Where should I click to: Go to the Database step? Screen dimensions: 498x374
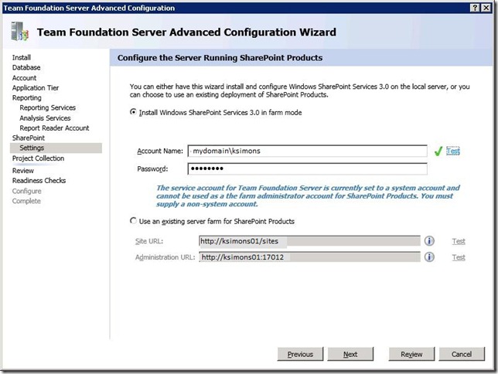(26, 67)
